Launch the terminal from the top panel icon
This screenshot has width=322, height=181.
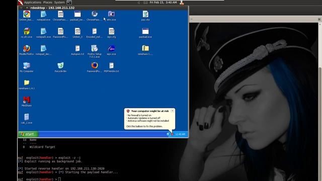pos(69,3)
